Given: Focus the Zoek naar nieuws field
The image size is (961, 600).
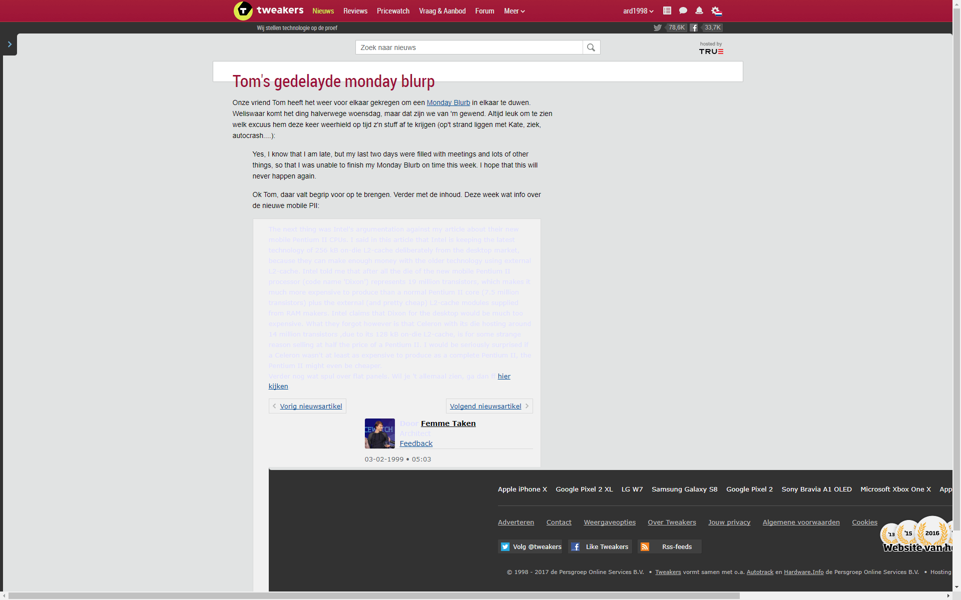Looking at the screenshot, I should tap(469, 47).
